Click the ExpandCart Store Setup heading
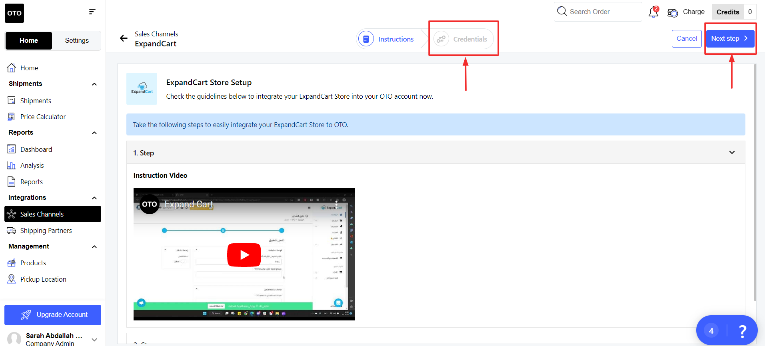The height and width of the screenshot is (346, 765). 209,82
